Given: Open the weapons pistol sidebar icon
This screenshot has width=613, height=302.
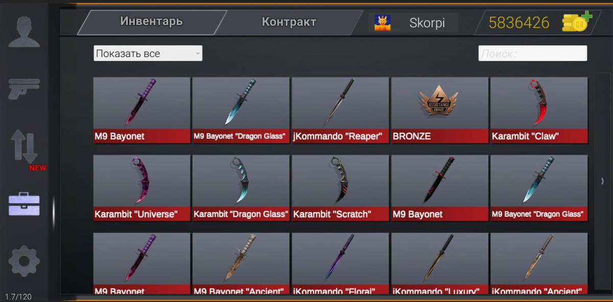Looking at the screenshot, I should click(24, 88).
